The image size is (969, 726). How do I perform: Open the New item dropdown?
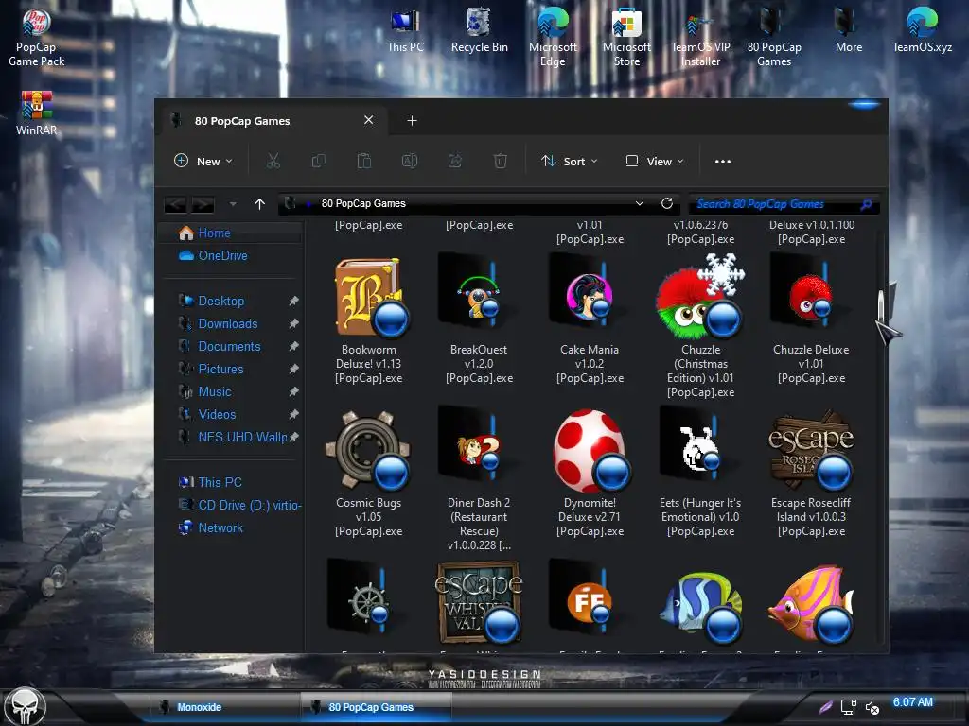203,161
